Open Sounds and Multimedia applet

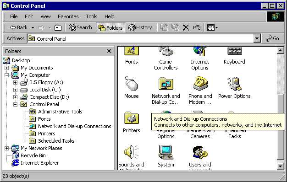click(x=132, y=152)
